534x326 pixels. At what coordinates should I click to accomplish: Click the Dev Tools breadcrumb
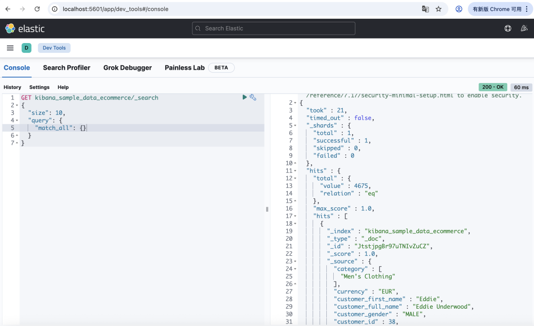click(x=54, y=48)
